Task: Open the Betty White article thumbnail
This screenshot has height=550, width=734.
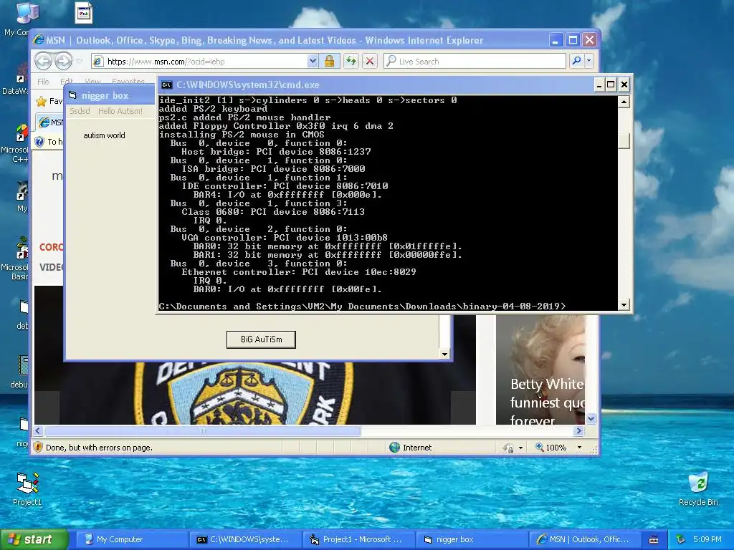Action: point(540,370)
